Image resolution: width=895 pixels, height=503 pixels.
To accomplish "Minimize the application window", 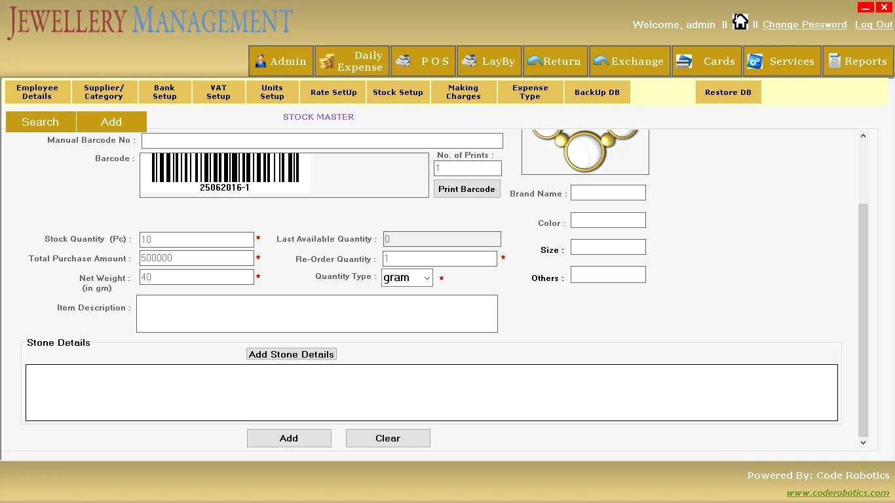I will (x=866, y=7).
